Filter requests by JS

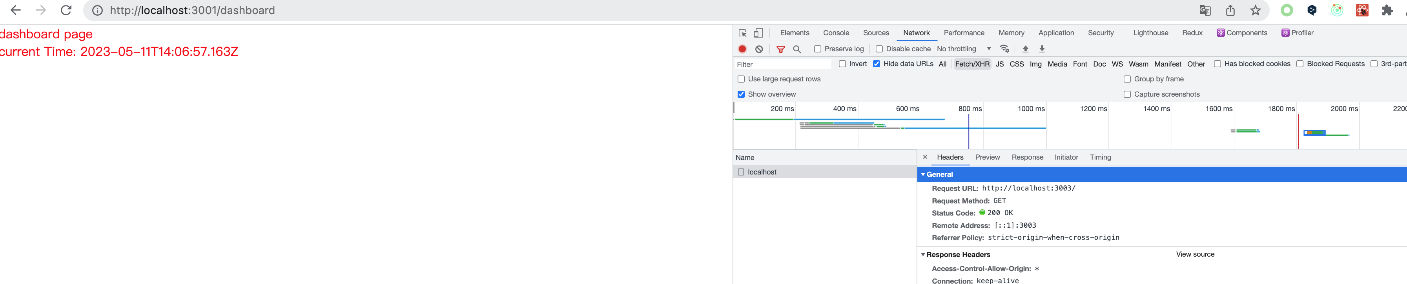1000,64
